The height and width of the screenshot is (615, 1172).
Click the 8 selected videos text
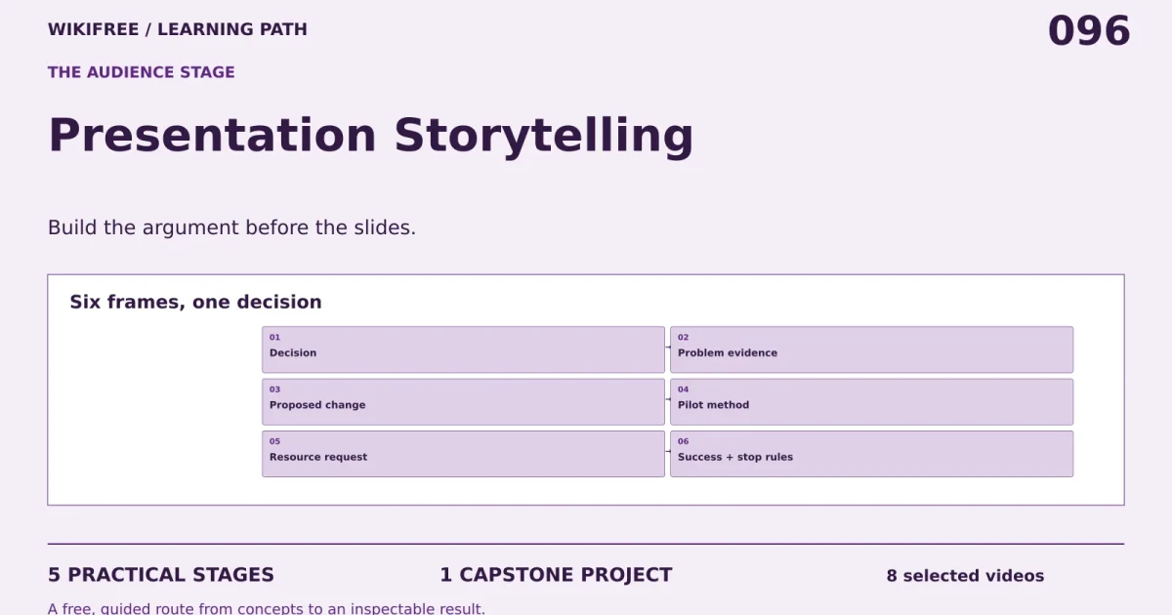tap(965, 576)
